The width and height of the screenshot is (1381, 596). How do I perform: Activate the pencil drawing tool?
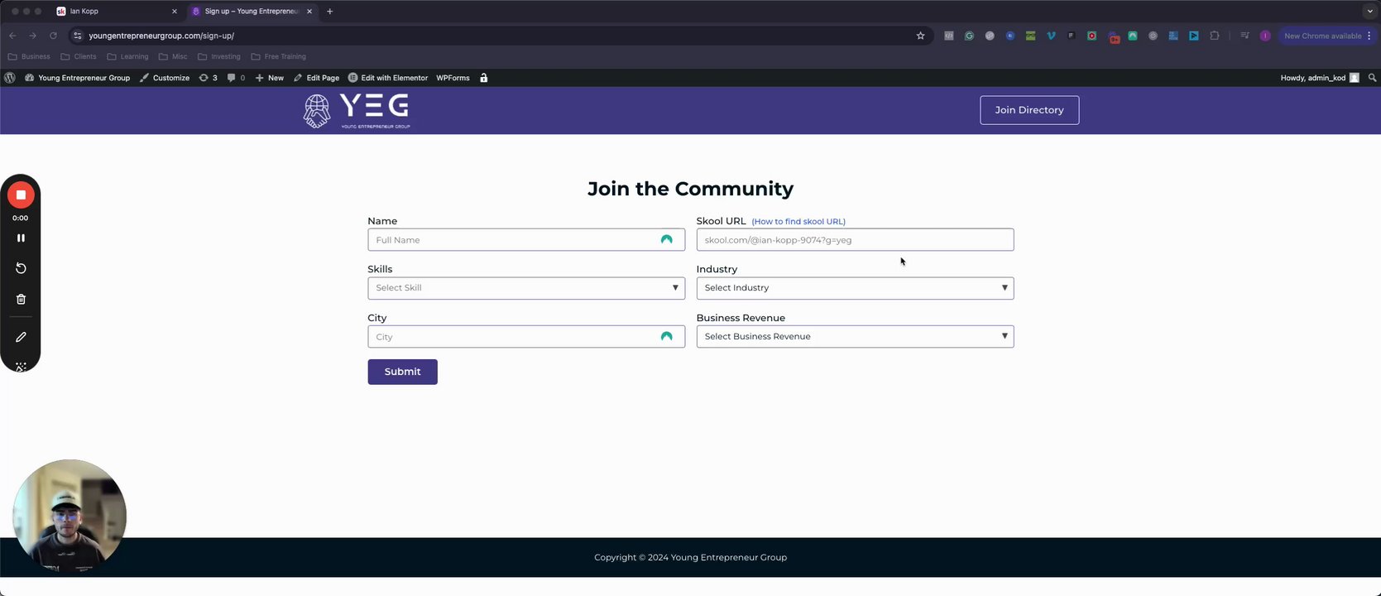click(x=21, y=338)
